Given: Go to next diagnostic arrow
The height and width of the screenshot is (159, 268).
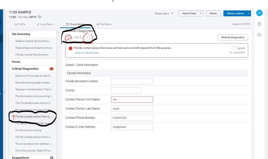Looking at the screenshot, I should (x=87, y=37).
